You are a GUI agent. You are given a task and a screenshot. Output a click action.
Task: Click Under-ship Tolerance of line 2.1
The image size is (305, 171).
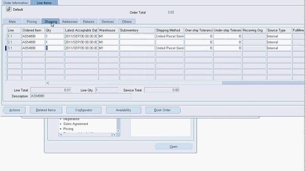click(227, 42)
